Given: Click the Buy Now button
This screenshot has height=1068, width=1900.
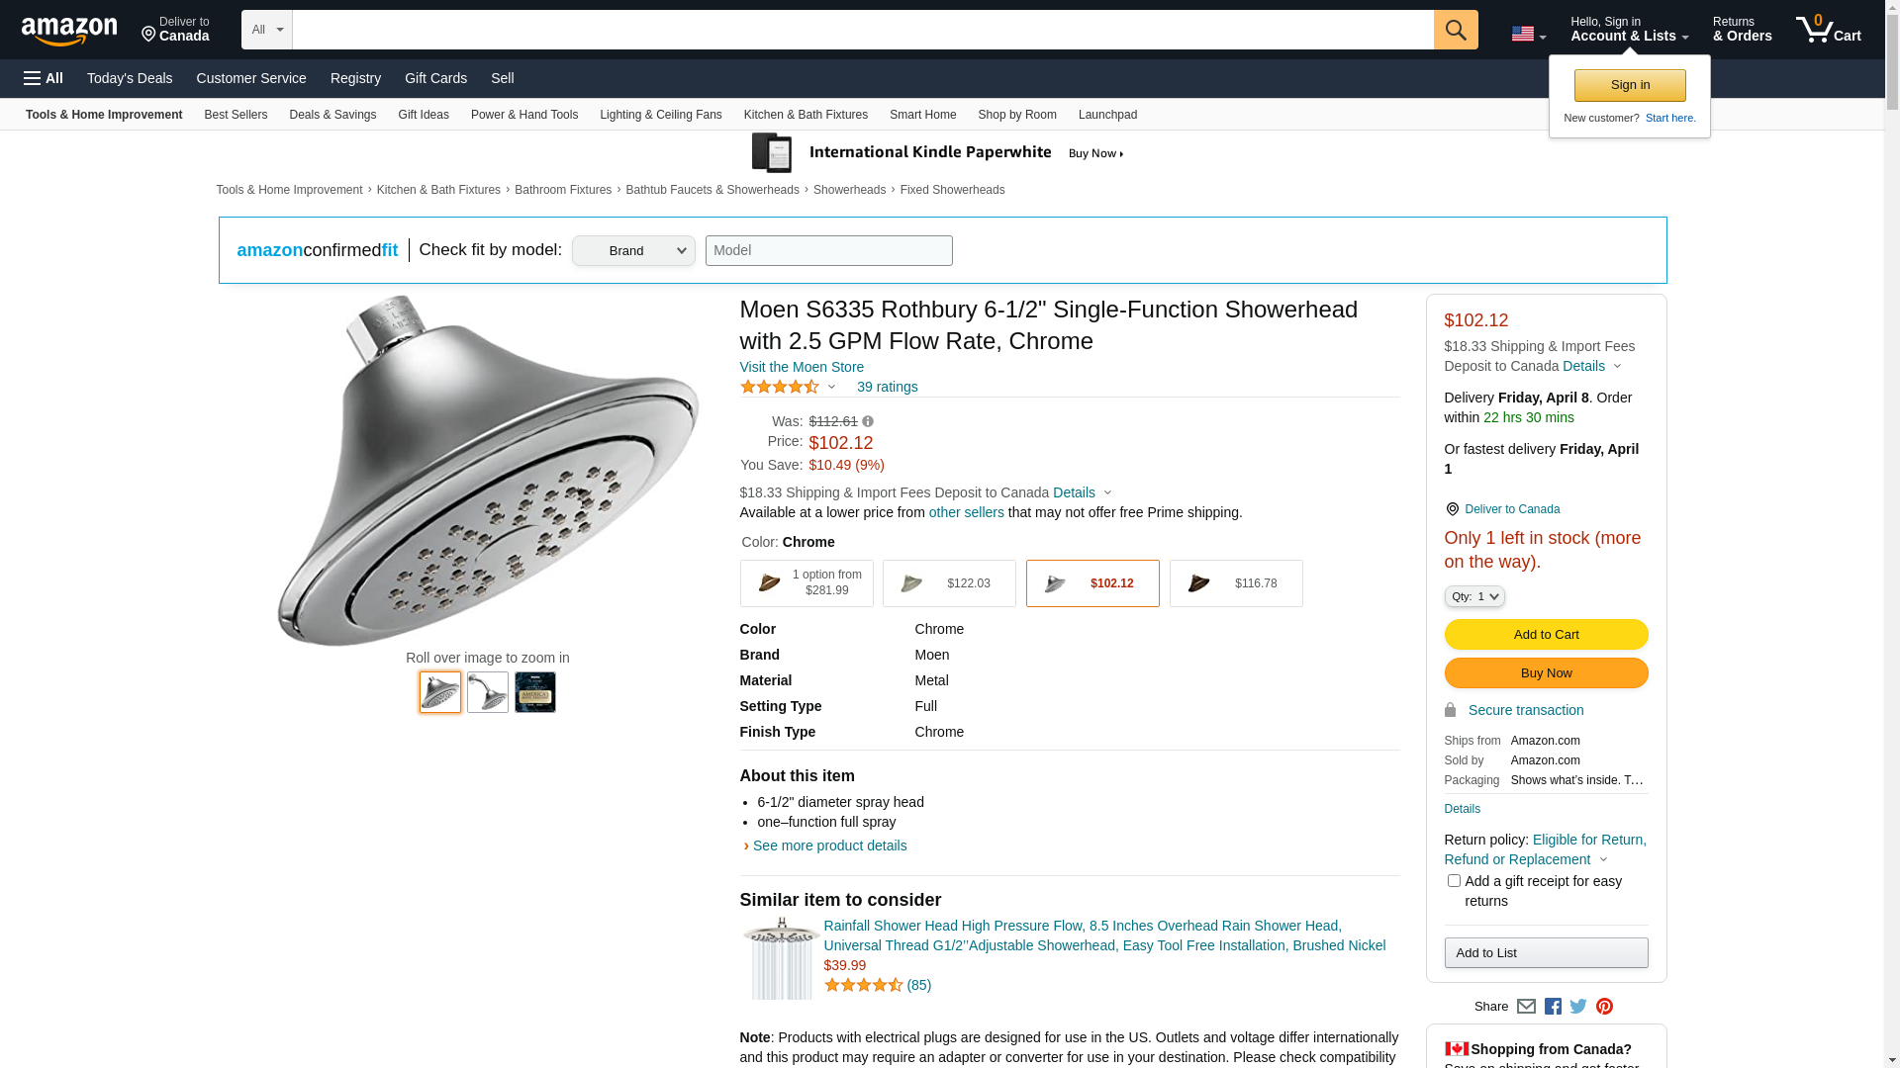Looking at the screenshot, I should pos(1546,673).
